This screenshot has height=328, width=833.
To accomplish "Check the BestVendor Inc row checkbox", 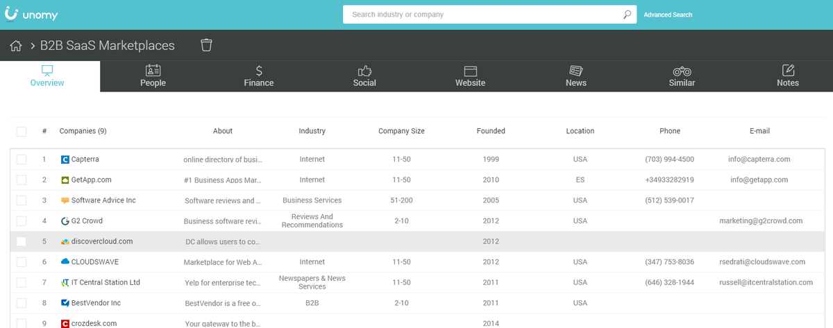I will (x=22, y=303).
